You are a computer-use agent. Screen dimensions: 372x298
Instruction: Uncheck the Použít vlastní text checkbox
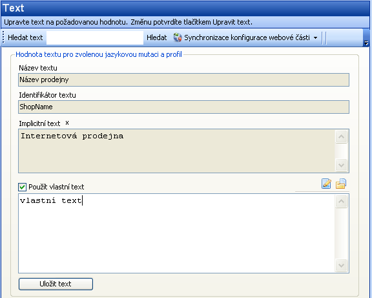[x=23, y=187]
